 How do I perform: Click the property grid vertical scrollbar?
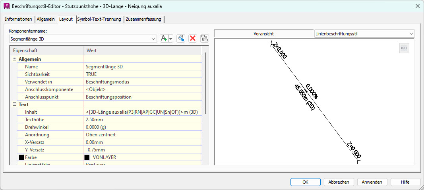coord(205,83)
